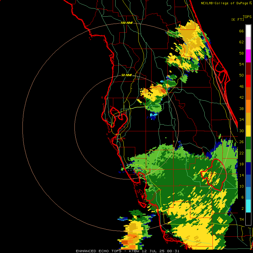Click the black TH legend swatch
The height and width of the screenshot is (253, 253).
pos(248,219)
